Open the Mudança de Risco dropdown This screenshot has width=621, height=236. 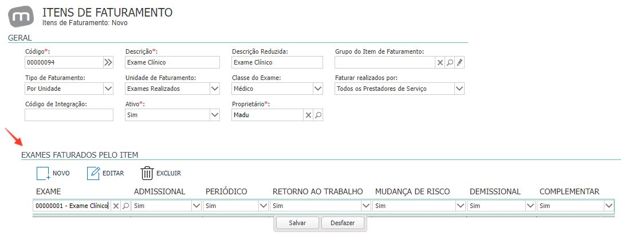coord(460,206)
